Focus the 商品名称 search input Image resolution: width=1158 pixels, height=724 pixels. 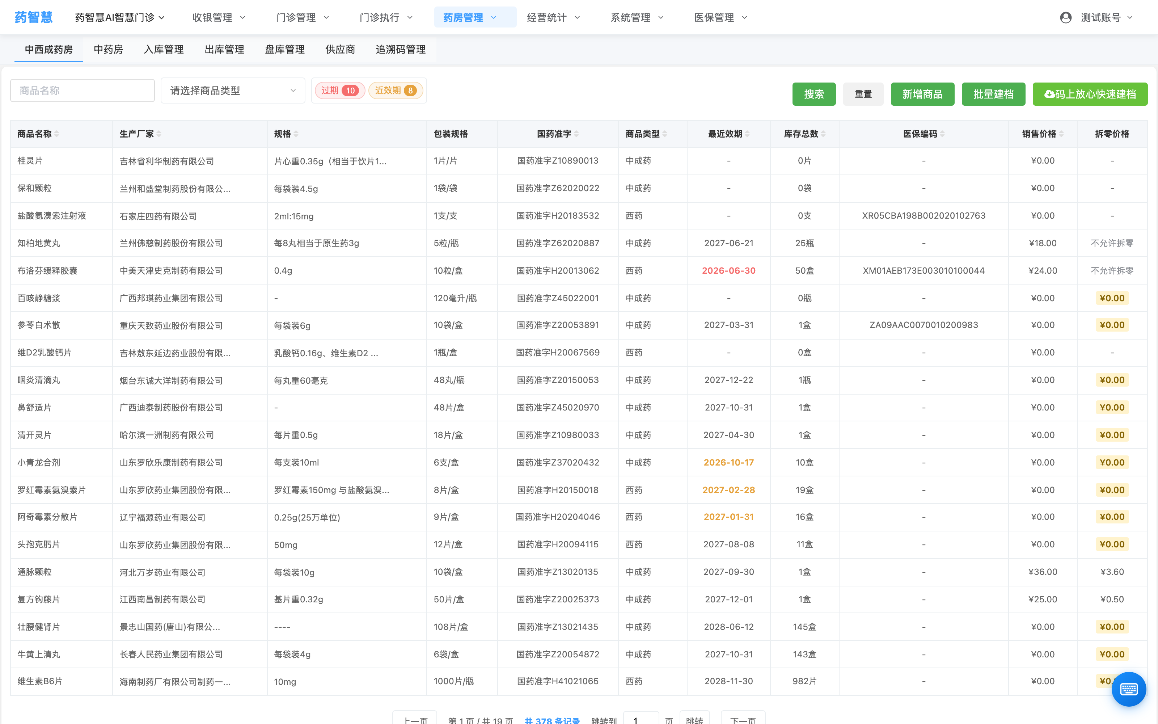coord(82,90)
